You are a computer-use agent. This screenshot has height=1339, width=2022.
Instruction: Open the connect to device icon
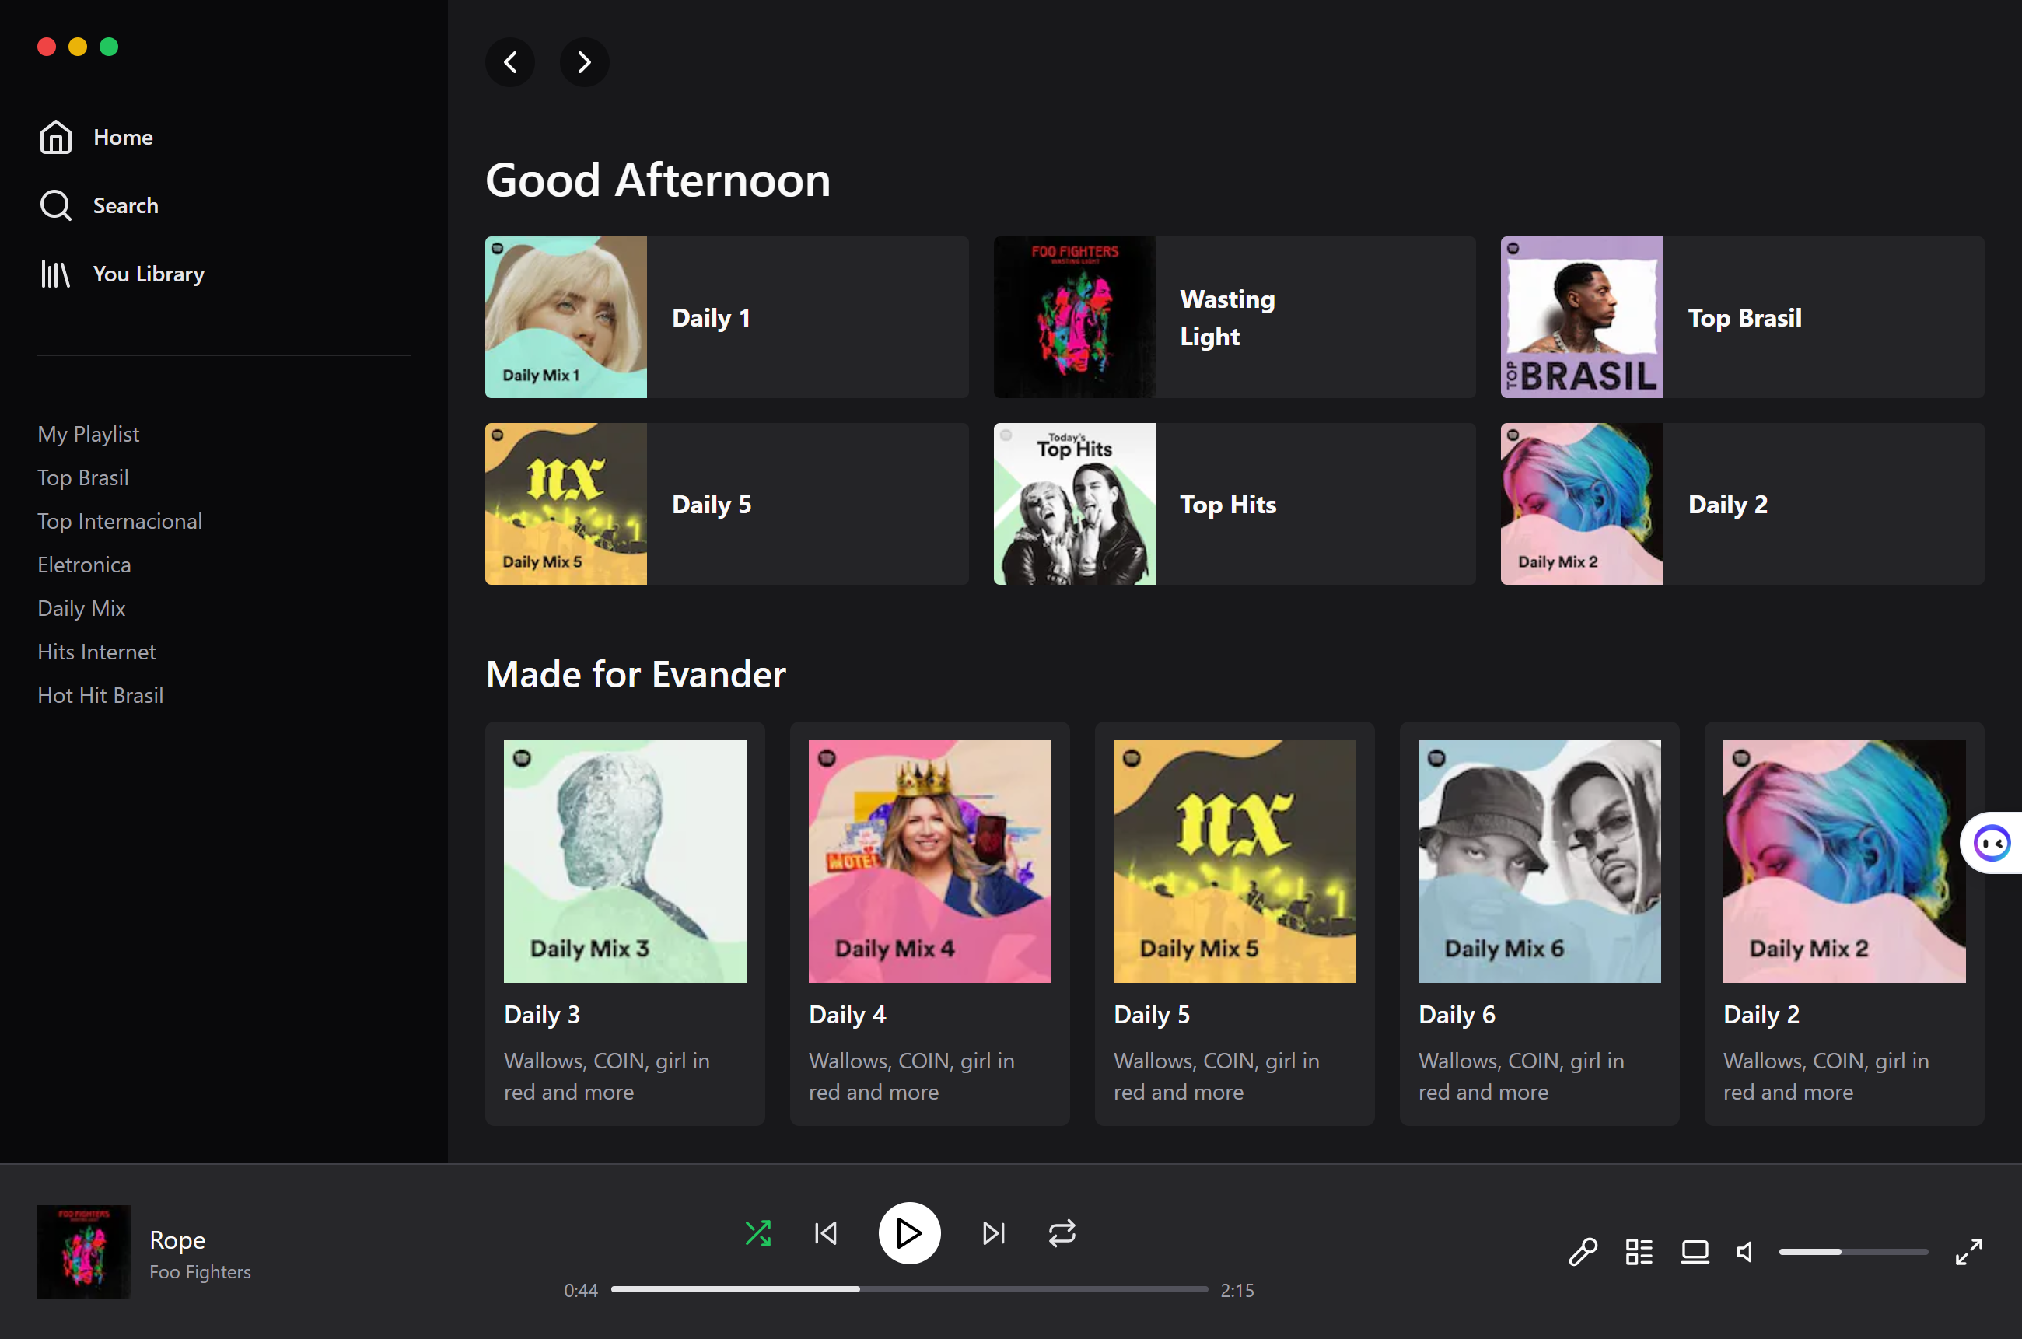pyautogui.click(x=1694, y=1252)
